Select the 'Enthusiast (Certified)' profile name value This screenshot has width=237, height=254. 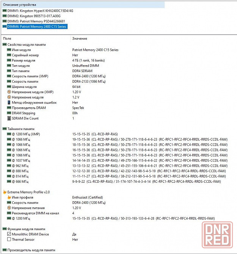pos(88,197)
